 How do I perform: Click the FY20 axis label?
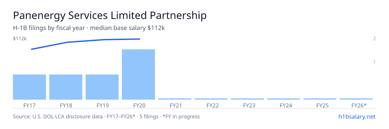pos(138,105)
